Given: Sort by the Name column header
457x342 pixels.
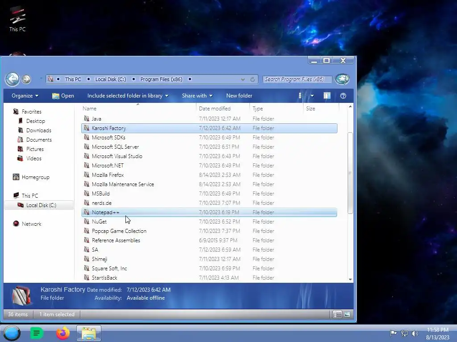Looking at the screenshot, I should [138, 109].
